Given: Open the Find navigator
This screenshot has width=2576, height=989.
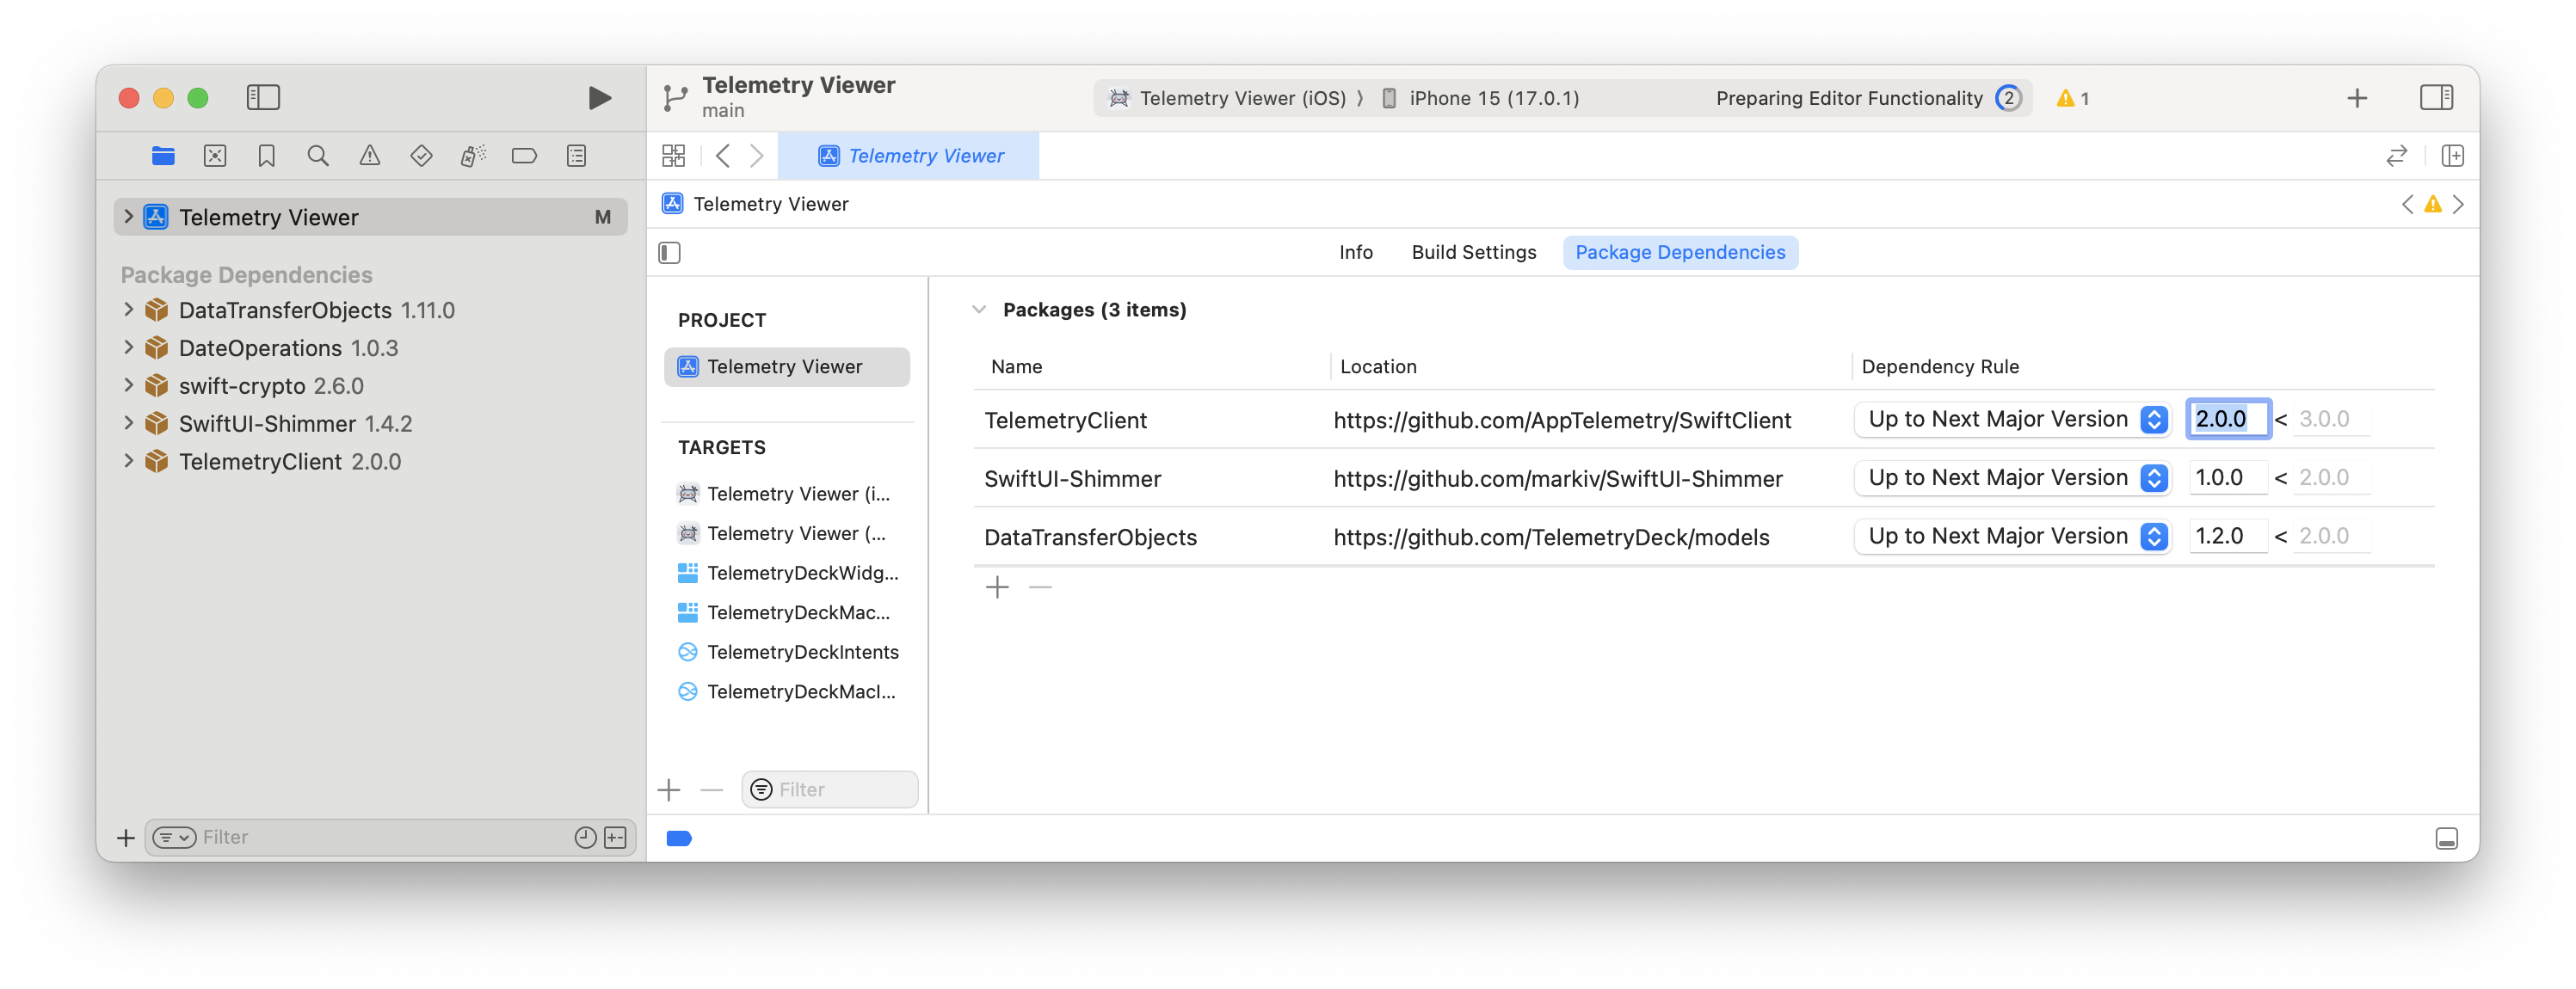Looking at the screenshot, I should 318,156.
